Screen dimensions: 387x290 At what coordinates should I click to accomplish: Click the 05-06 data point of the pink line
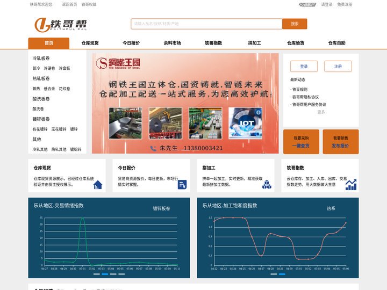click(346, 223)
